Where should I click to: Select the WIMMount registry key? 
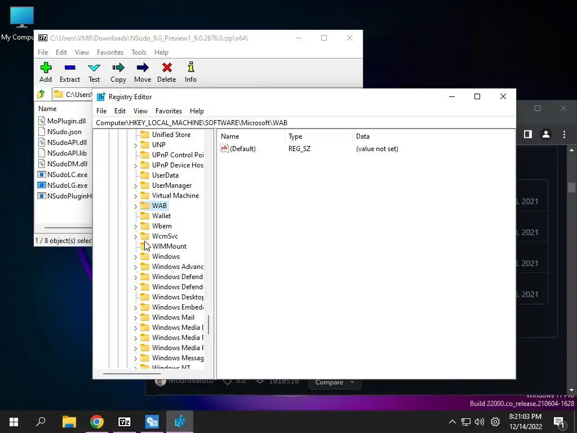pos(169,246)
